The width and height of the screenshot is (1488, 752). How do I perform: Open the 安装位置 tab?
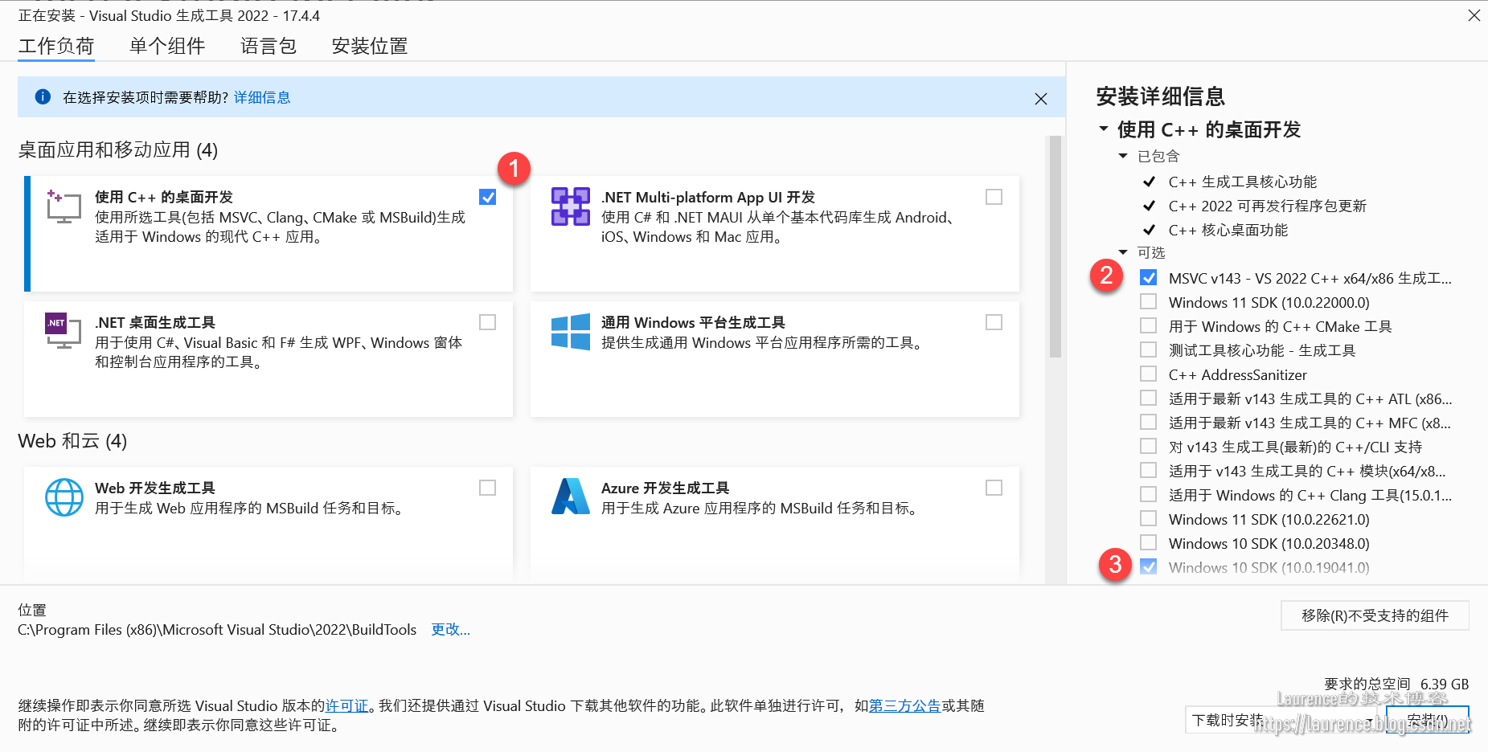(x=370, y=46)
